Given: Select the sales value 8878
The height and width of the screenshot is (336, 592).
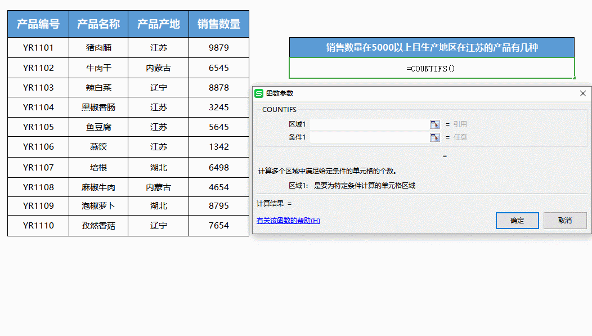Looking at the screenshot, I should click(219, 88).
